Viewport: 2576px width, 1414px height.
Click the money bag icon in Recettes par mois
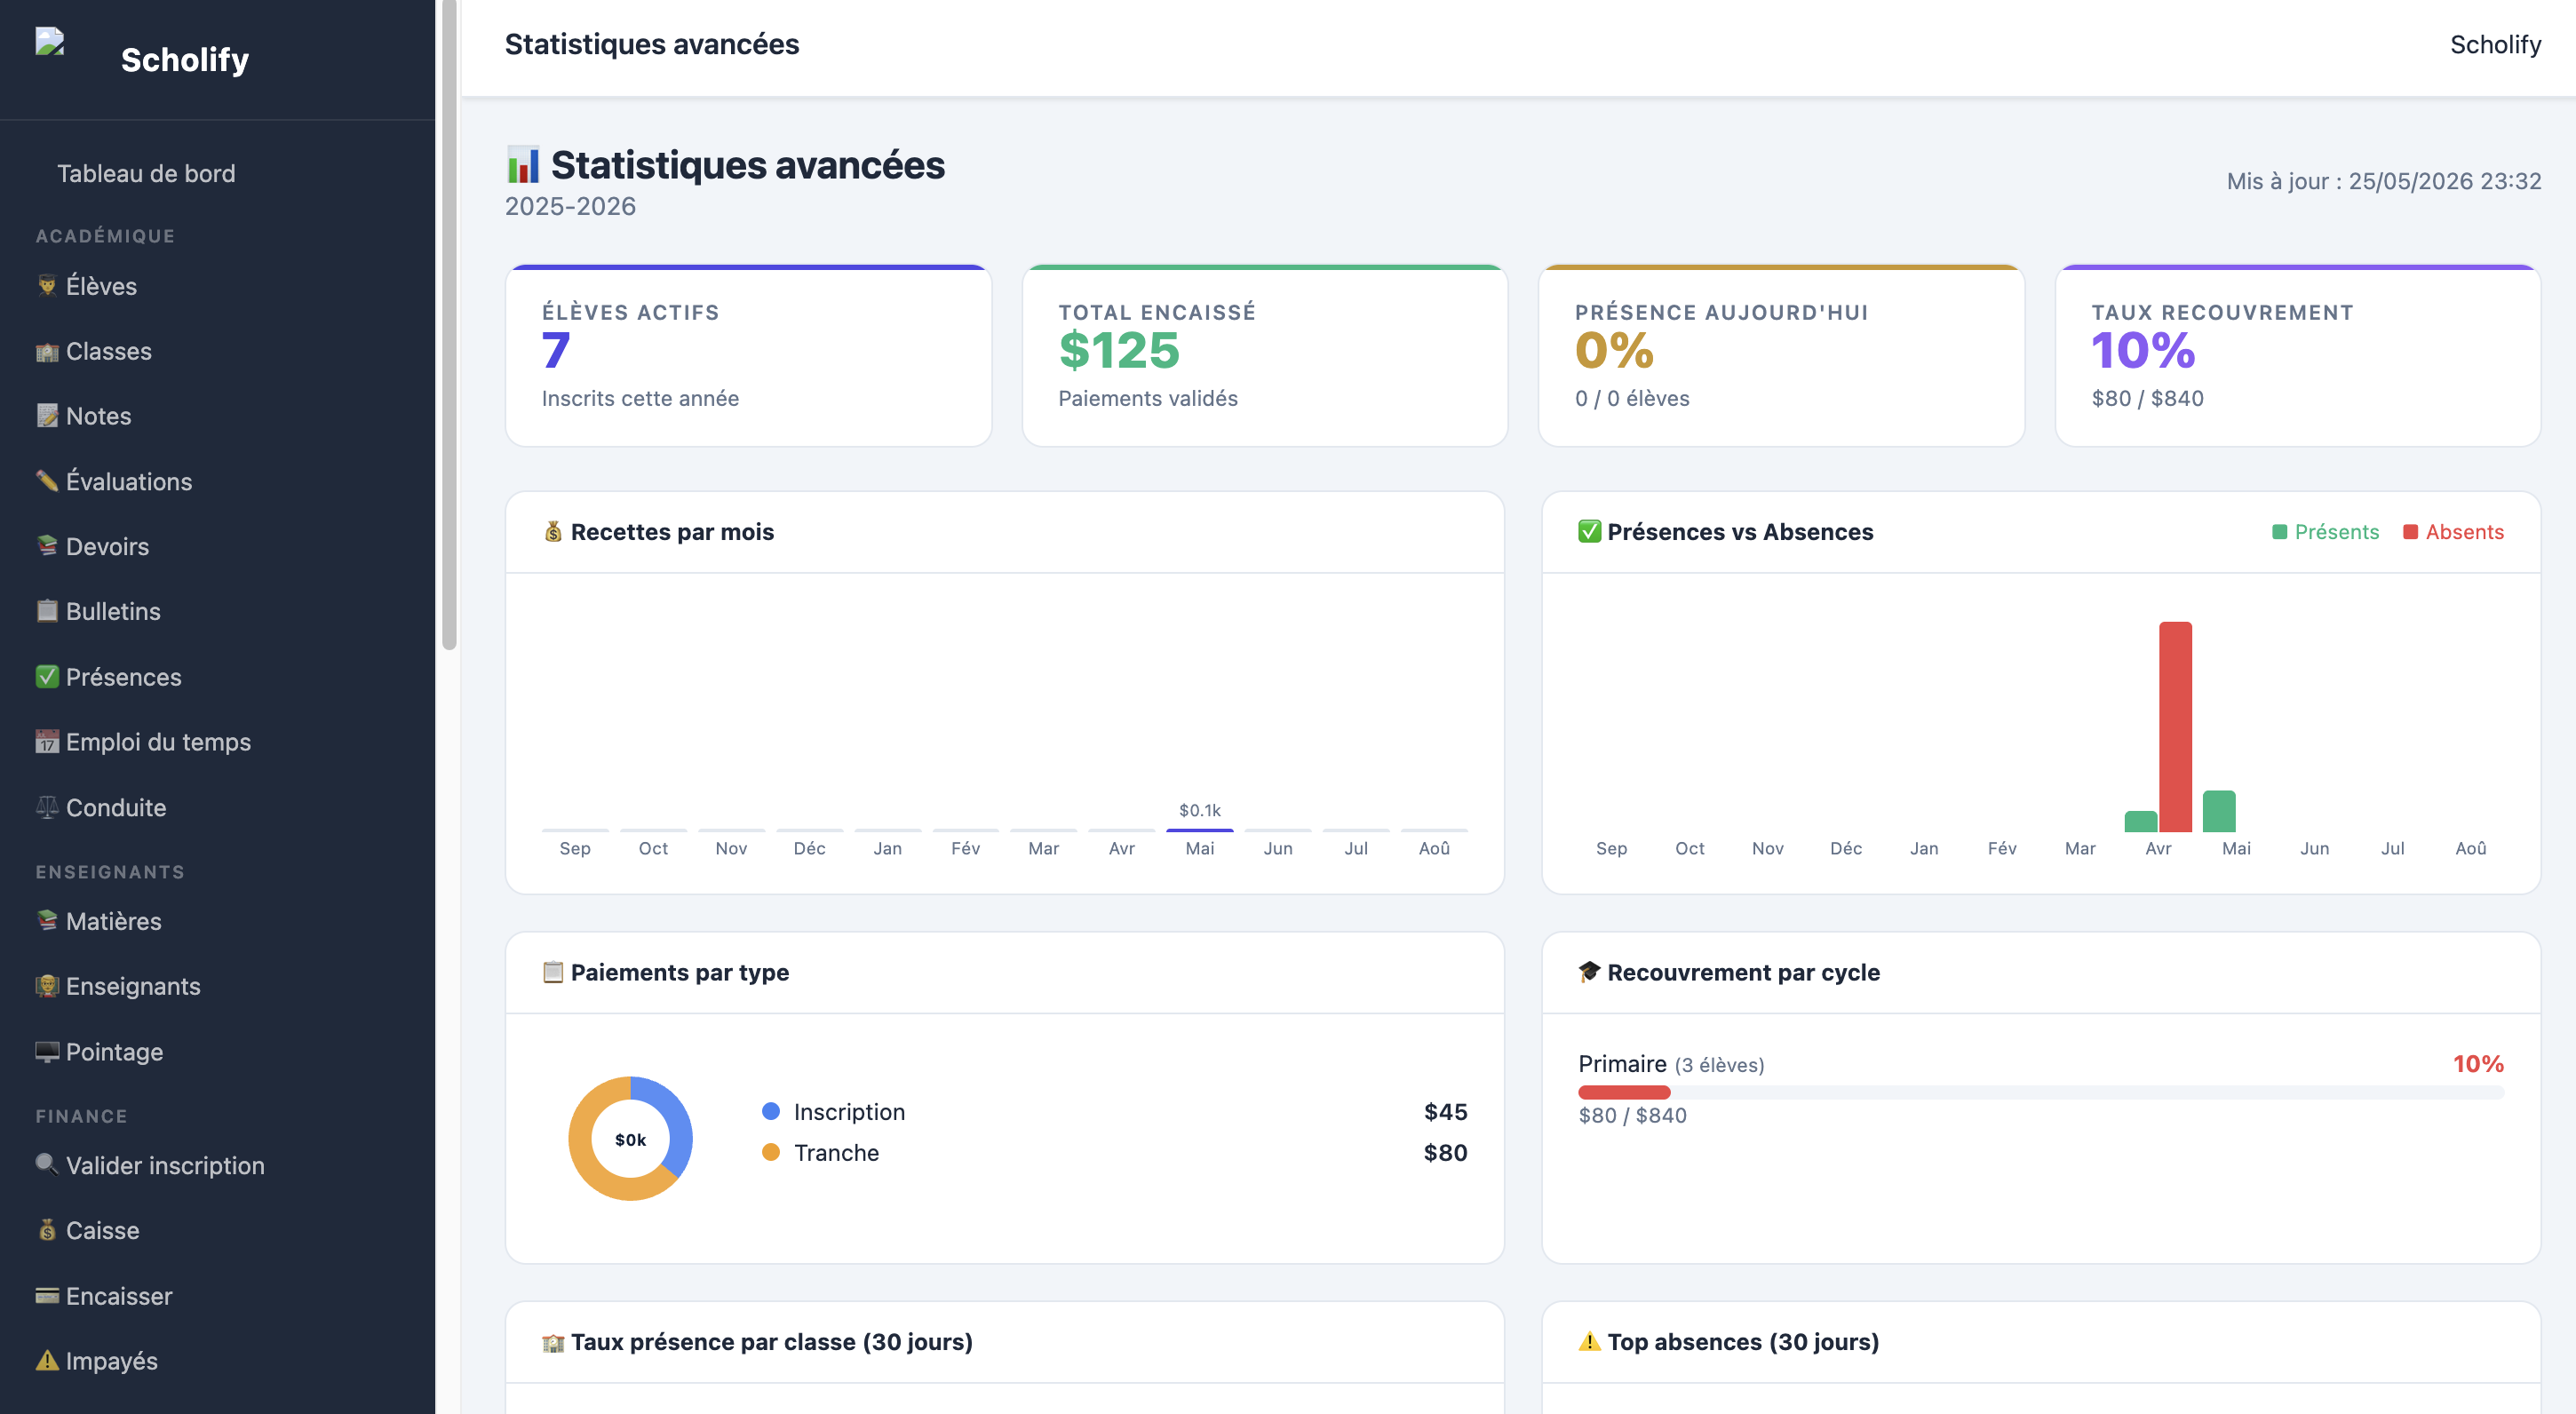553,532
